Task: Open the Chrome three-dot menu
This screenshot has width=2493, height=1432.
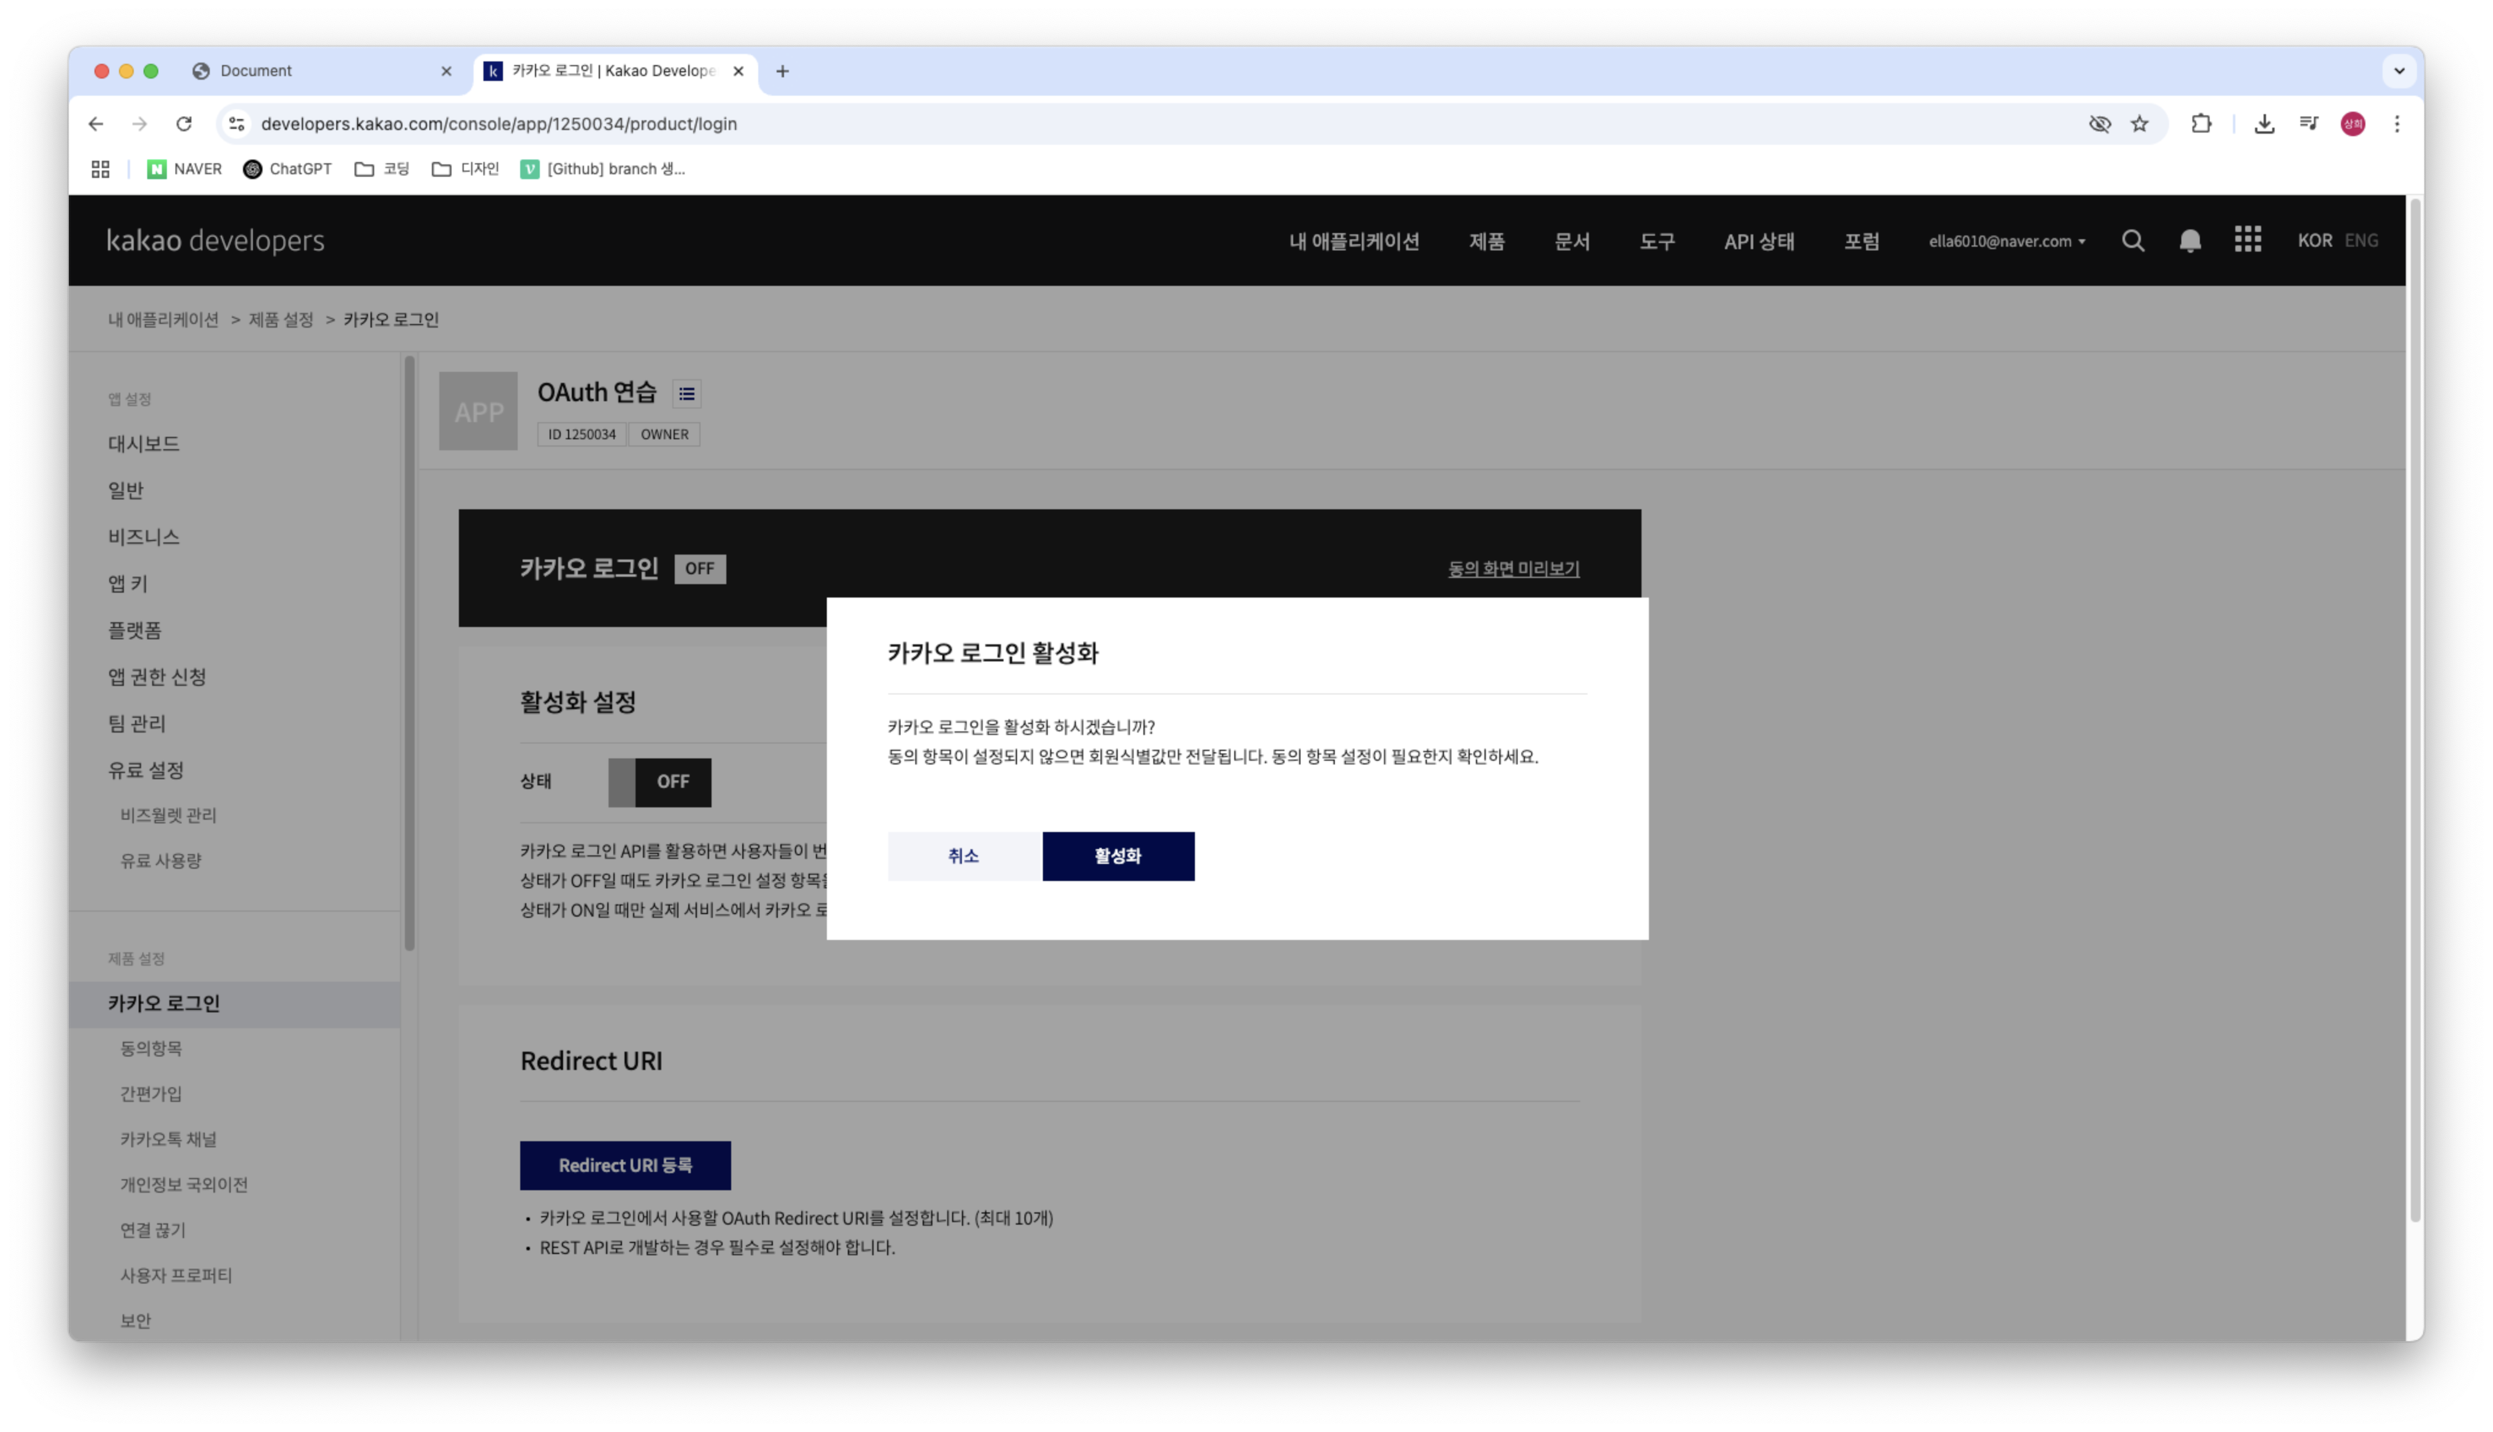Action: (2397, 124)
